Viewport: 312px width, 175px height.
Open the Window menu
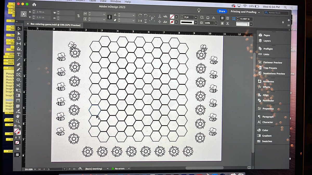[115, 1]
